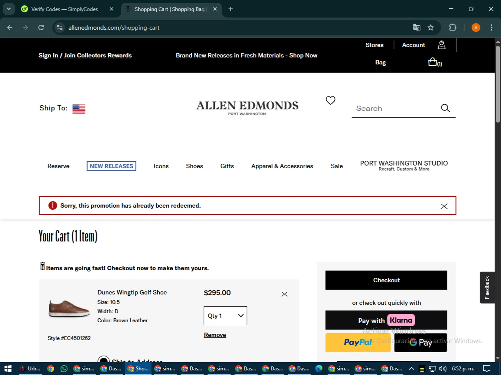Click Sign In / Join Collectors Rewards

(x=85, y=55)
